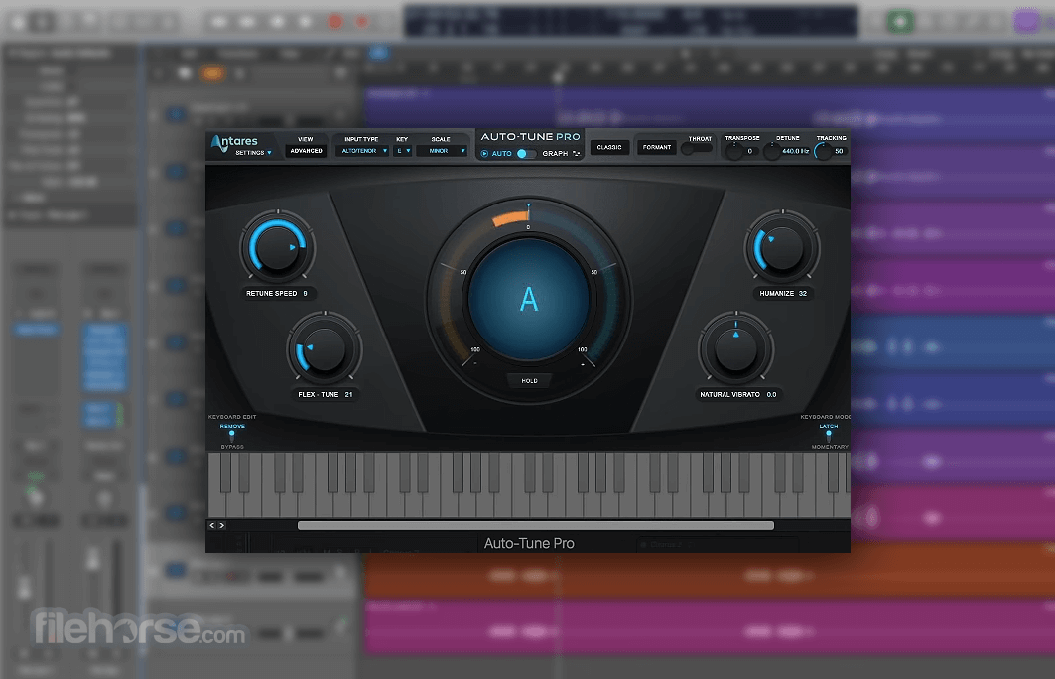Viewport: 1055px width, 679px height.
Task: Click the Detune knob
Action: point(772,151)
